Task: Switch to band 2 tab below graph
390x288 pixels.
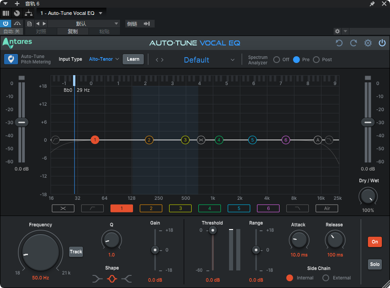Action: pyautogui.click(x=151, y=208)
